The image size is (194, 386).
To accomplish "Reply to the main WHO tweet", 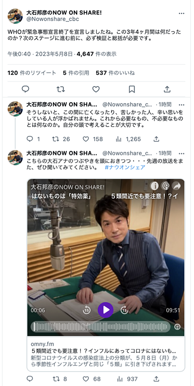I will (25, 89).
